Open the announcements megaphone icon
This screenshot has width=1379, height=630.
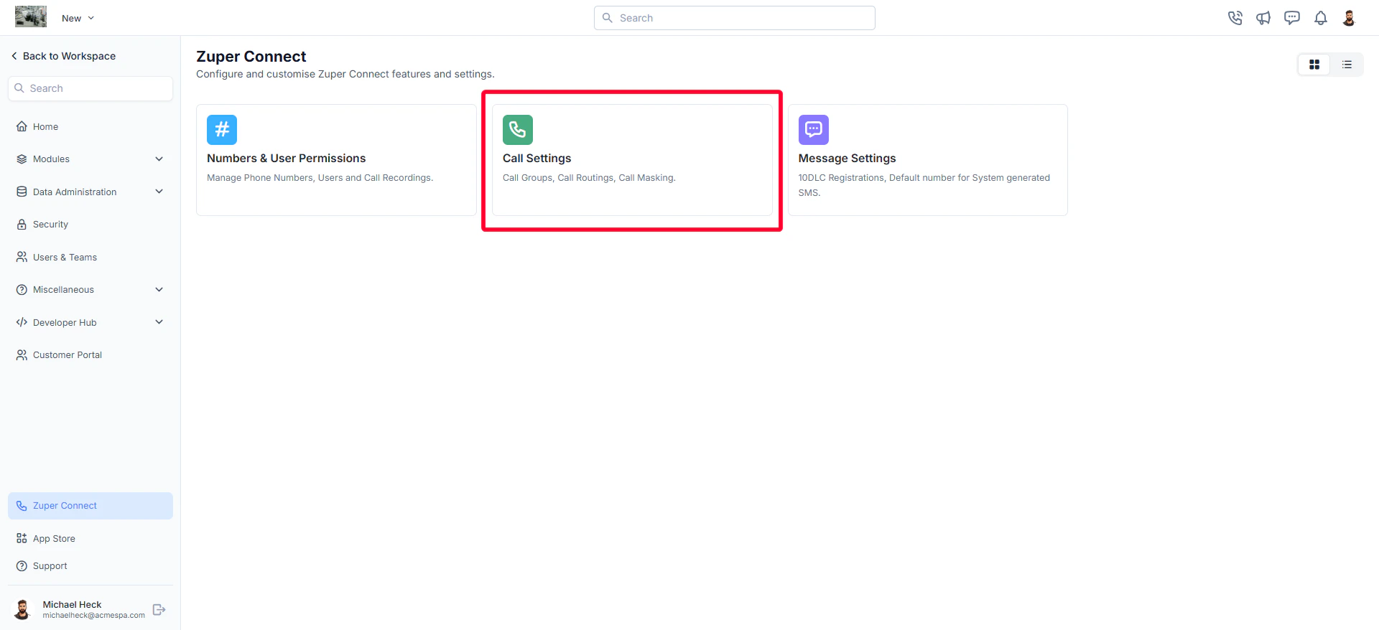coord(1263,18)
